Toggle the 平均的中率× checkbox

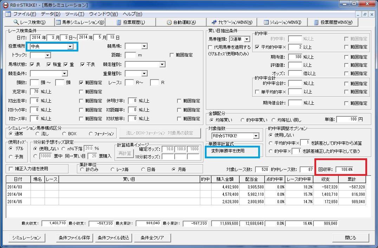pyautogui.click(x=257, y=47)
